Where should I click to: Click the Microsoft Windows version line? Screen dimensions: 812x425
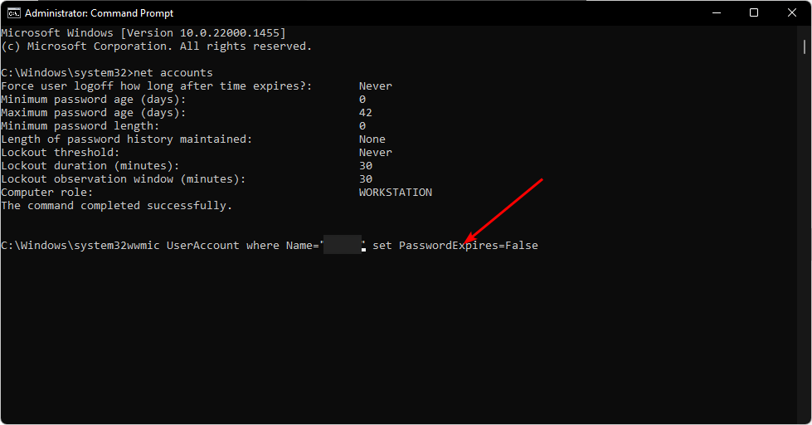[x=143, y=33]
